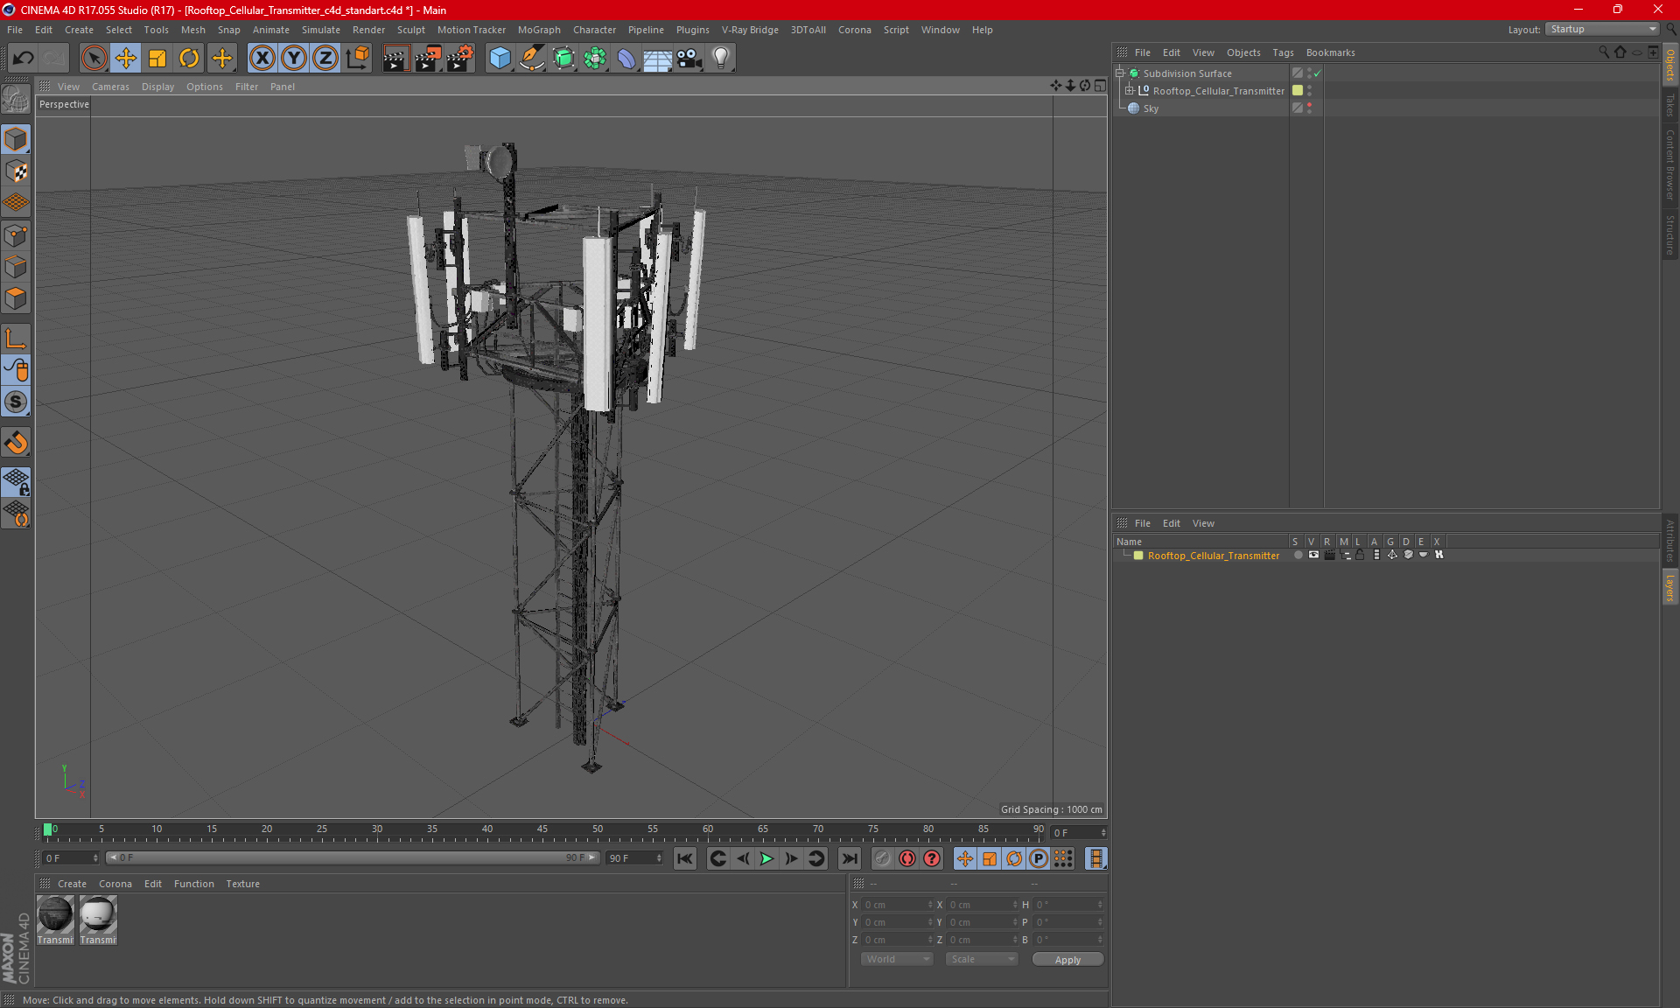
Task: Open the Layout Startup dropdown
Action: 1603,29
